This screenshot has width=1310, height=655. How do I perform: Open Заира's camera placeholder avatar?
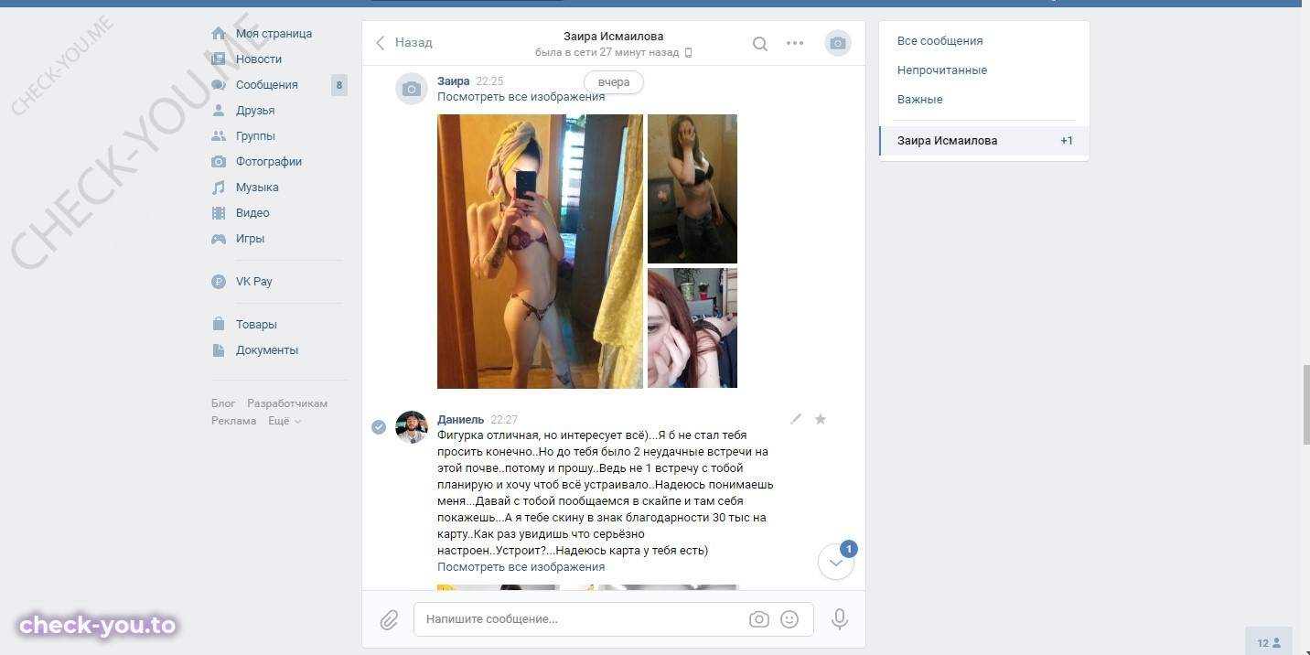click(412, 89)
